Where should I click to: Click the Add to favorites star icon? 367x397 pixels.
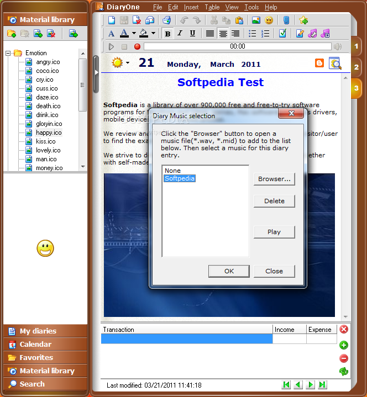303,20
